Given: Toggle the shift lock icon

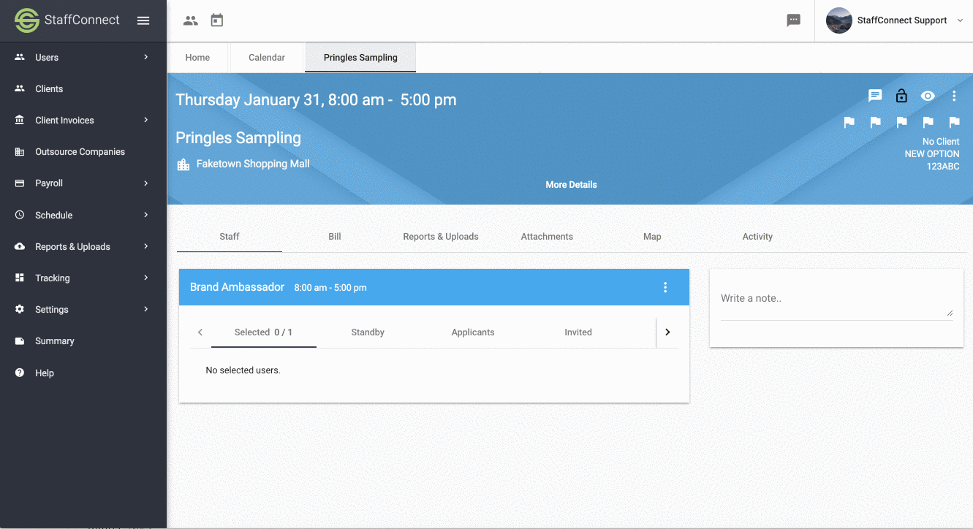Looking at the screenshot, I should [x=901, y=96].
